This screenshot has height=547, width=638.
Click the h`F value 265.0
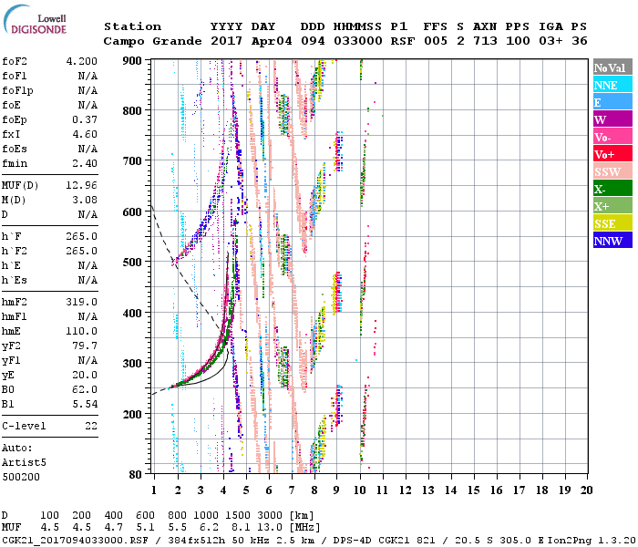(x=82, y=236)
